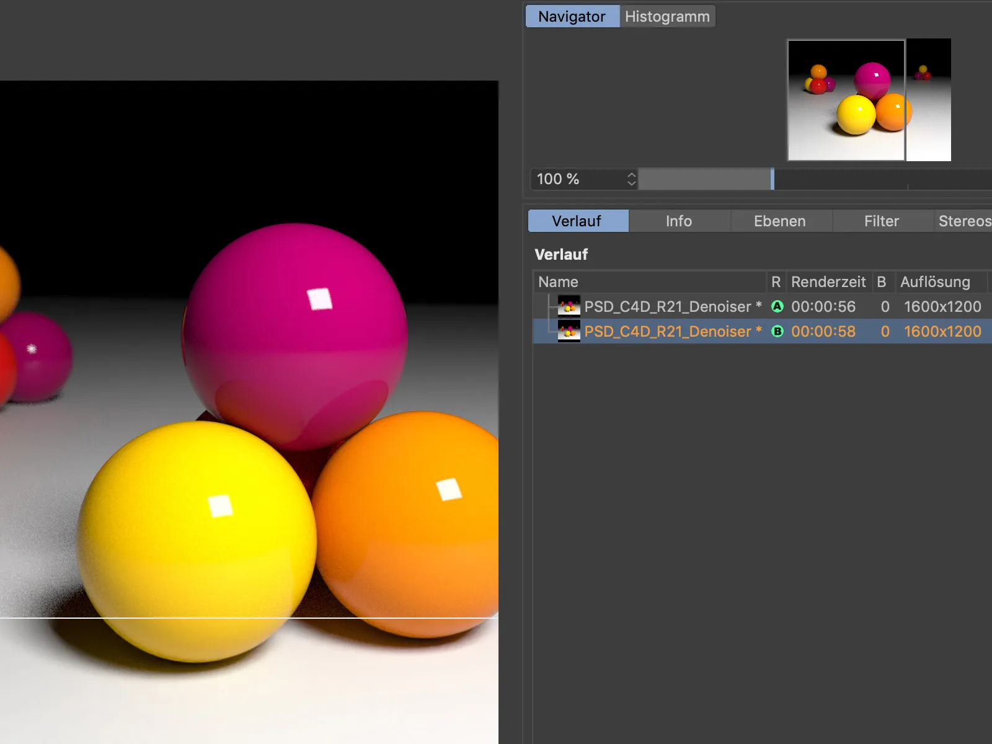Click the R column header
This screenshot has height=744, width=992.
[776, 282]
